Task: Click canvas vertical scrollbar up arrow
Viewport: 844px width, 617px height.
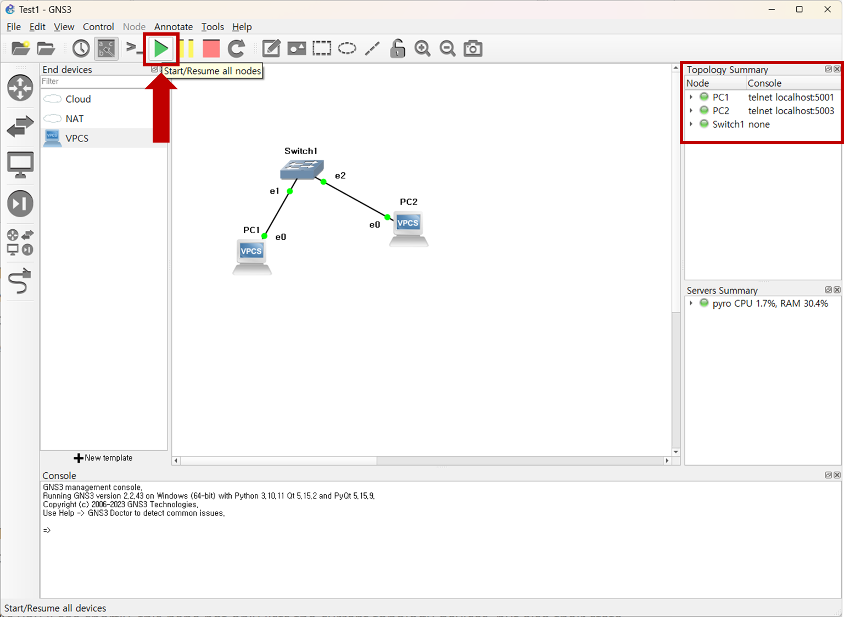Action: pos(676,69)
